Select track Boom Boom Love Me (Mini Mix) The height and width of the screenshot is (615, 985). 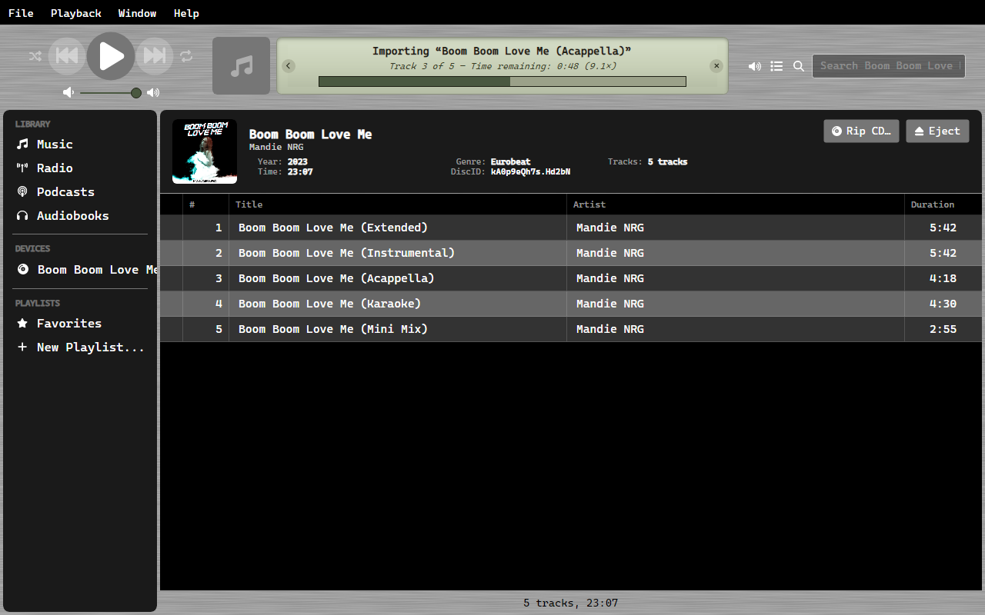(x=573, y=329)
